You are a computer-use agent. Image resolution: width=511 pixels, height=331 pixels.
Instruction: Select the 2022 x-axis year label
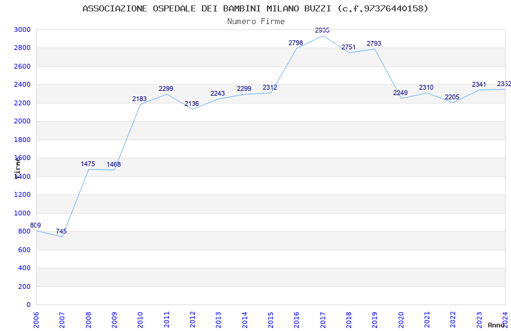453,320
